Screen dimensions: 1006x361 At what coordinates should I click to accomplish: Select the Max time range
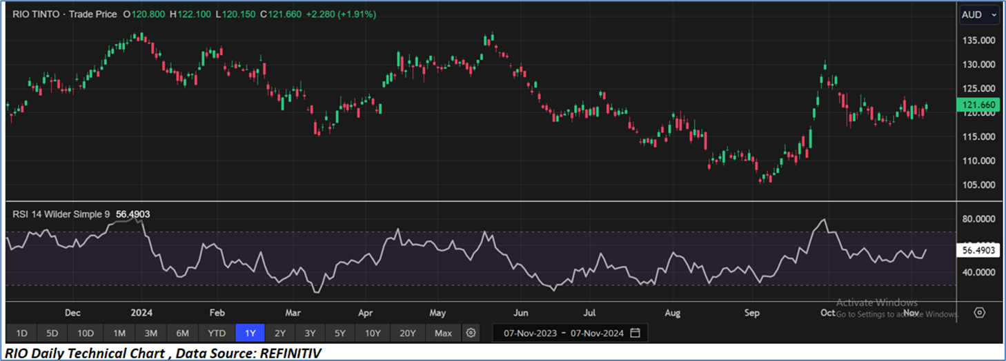444,333
